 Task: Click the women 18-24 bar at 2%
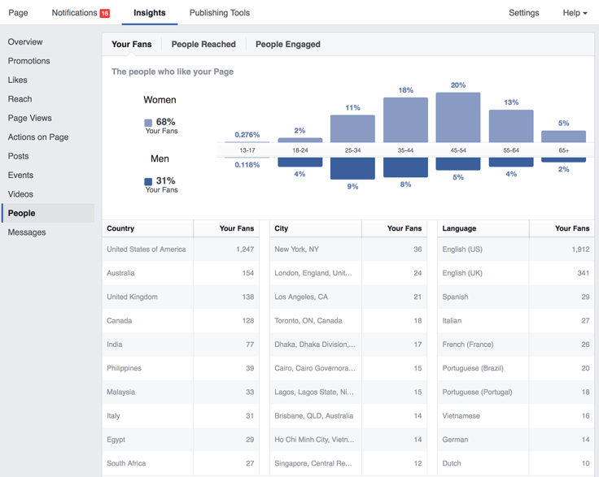299,141
